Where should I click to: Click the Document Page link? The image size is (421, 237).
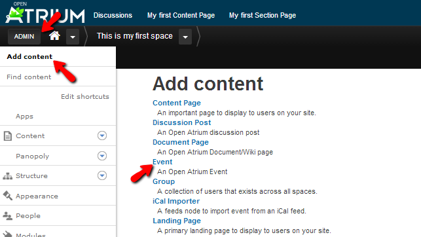(x=181, y=142)
